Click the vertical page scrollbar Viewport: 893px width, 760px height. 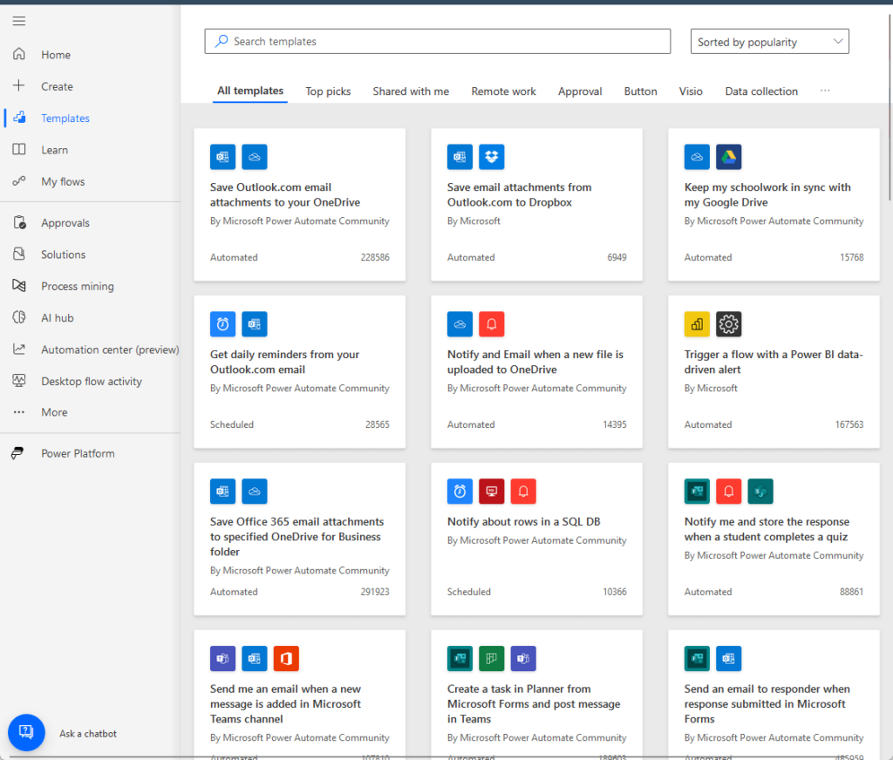(890, 108)
